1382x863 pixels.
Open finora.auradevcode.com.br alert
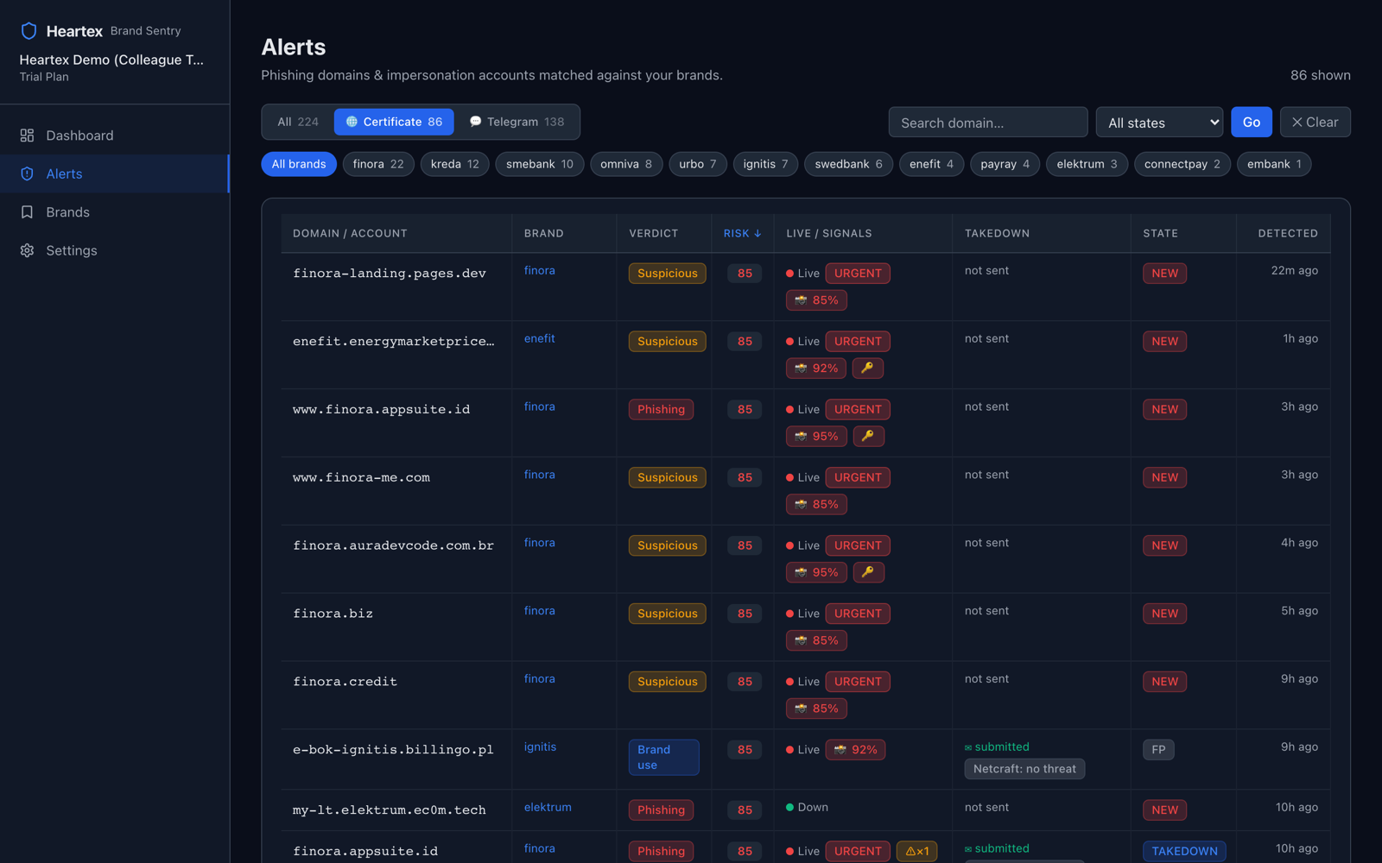coord(393,546)
